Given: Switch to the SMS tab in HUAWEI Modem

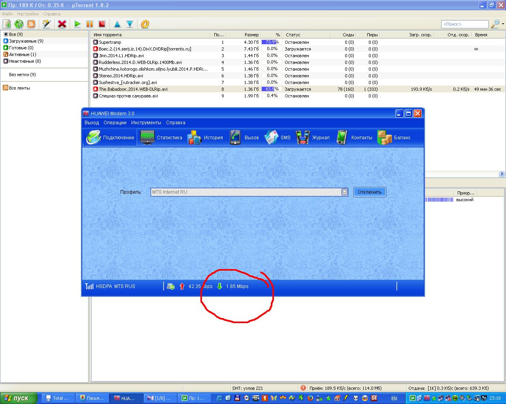Looking at the screenshot, I should tap(277, 138).
